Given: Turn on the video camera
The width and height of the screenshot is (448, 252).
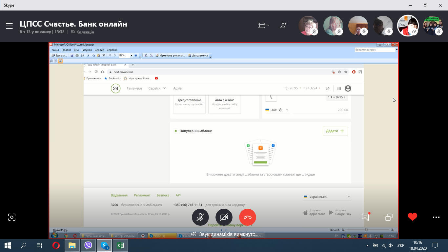Looking at the screenshot, I should point(224,217).
